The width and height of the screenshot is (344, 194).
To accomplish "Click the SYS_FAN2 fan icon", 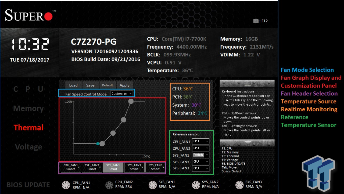I will click(196, 185).
